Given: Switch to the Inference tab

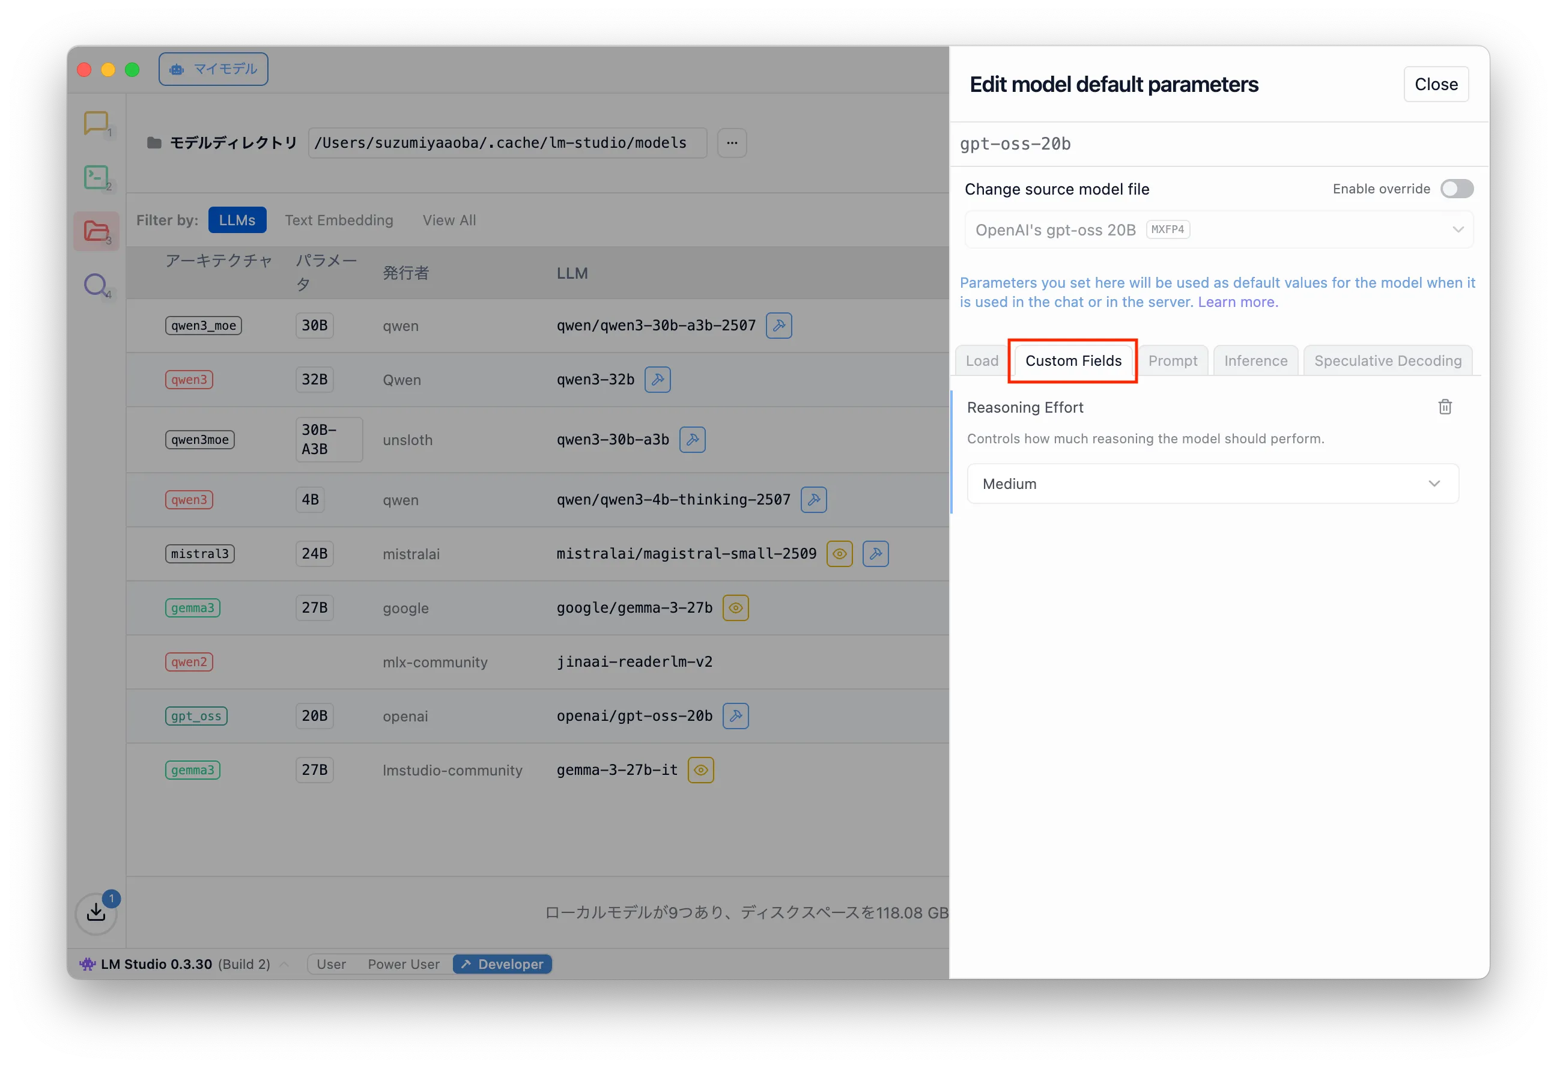Looking at the screenshot, I should pyautogui.click(x=1255, y=361).
